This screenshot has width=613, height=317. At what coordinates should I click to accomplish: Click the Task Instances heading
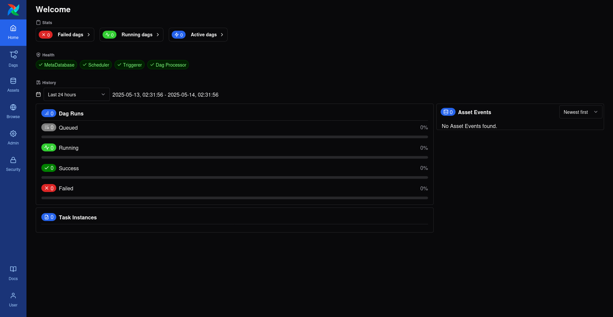coord(78,217)
